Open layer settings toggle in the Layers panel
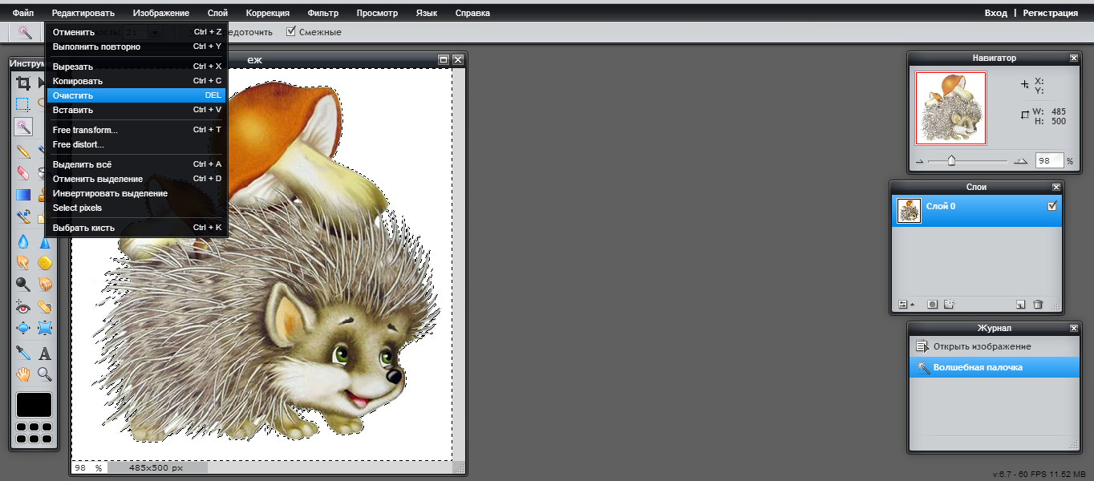1094x481 pixels. (904, 305)
